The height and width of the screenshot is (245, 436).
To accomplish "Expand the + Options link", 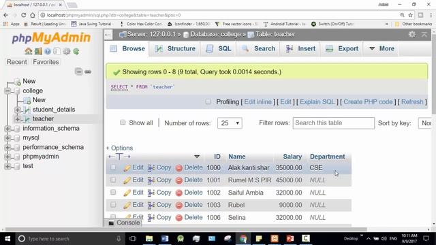I will point(119,148).
